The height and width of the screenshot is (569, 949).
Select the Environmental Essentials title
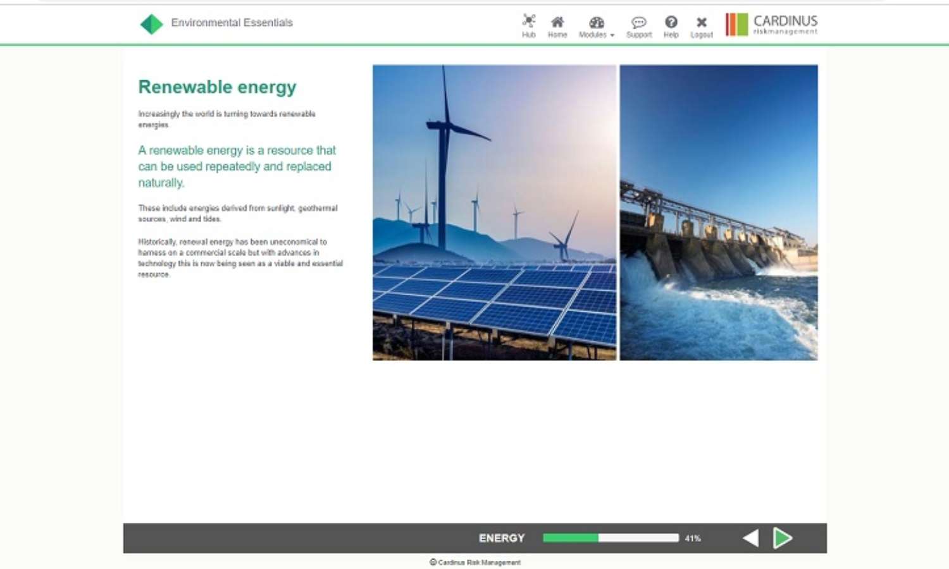coord(231,23)
